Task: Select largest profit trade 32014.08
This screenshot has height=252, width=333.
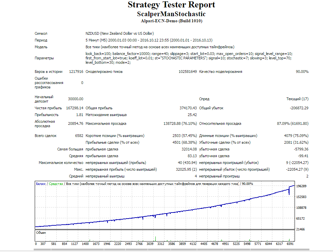Action: coord(189,149)
